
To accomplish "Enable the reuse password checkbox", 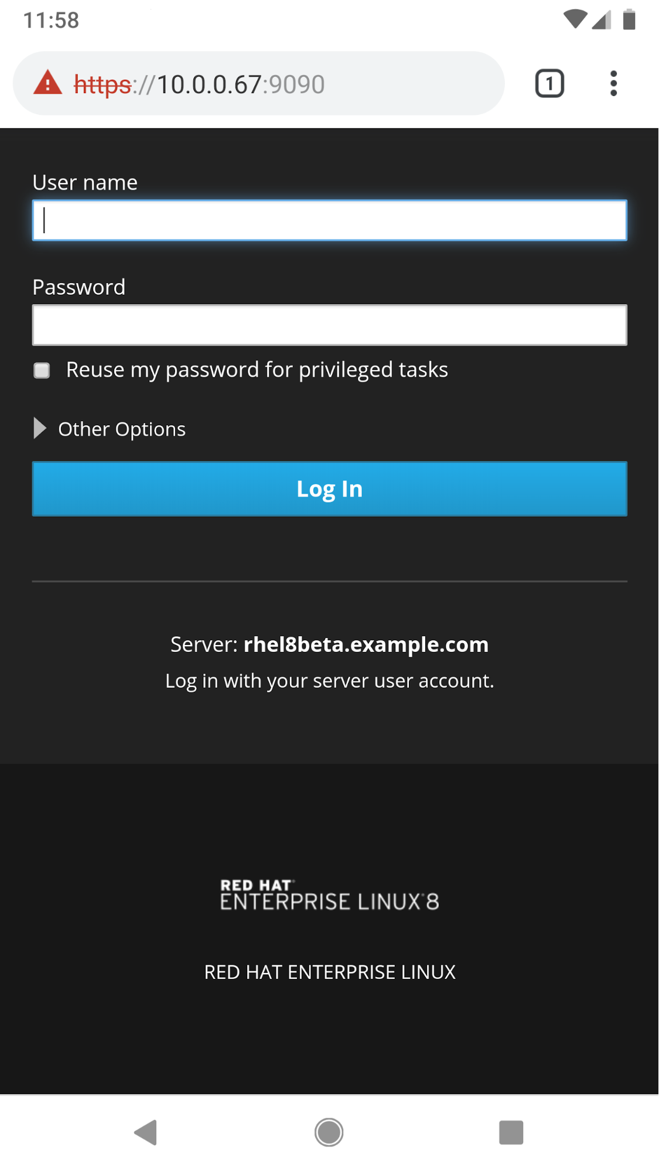I will coord(42,370).
